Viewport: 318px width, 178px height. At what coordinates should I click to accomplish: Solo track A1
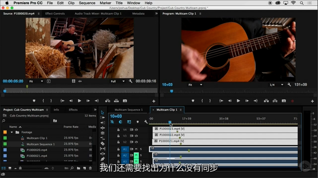[141, 149]
